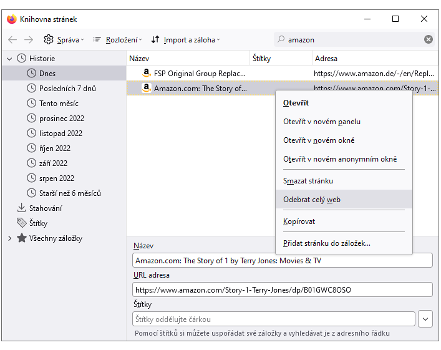441x350 pixels.
Task: Choose Otevřít v novém anonymním okně
Action: tap(344, 159)
